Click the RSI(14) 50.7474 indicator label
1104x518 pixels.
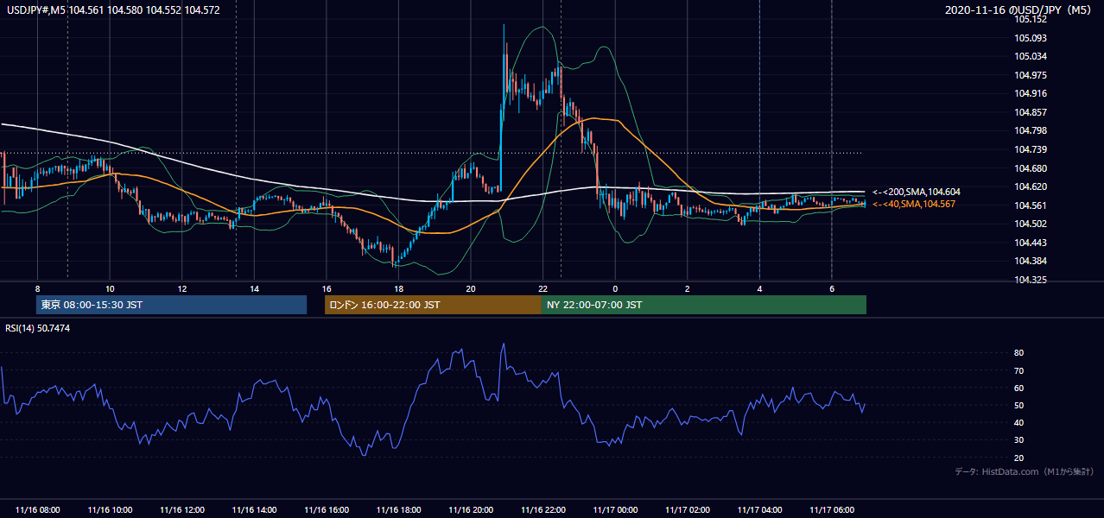point(37,328)
